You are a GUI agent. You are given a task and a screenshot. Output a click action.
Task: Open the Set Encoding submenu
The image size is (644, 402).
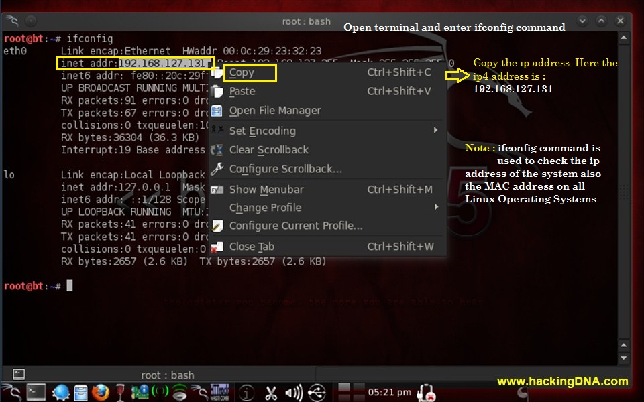tap(327, 131)
